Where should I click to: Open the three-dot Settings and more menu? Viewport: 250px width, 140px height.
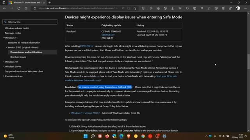point(245,8)
